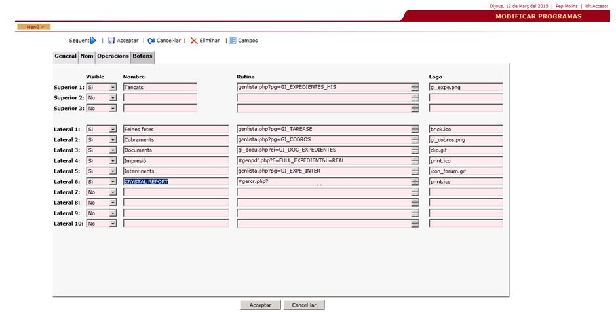Image resolution: width=616 pixels, height=312 pixels.
Task: Click the Impresió name field
Action: [176, 161]
